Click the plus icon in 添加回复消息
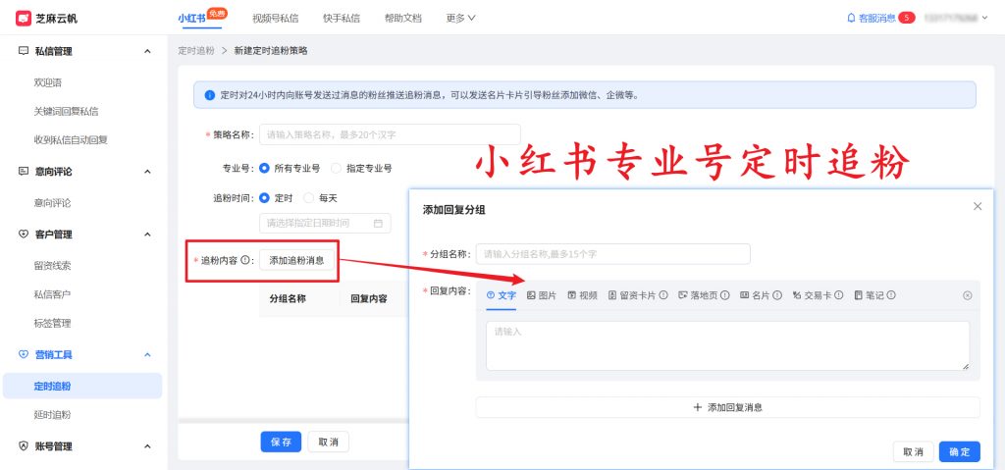 tap(698, 407)
